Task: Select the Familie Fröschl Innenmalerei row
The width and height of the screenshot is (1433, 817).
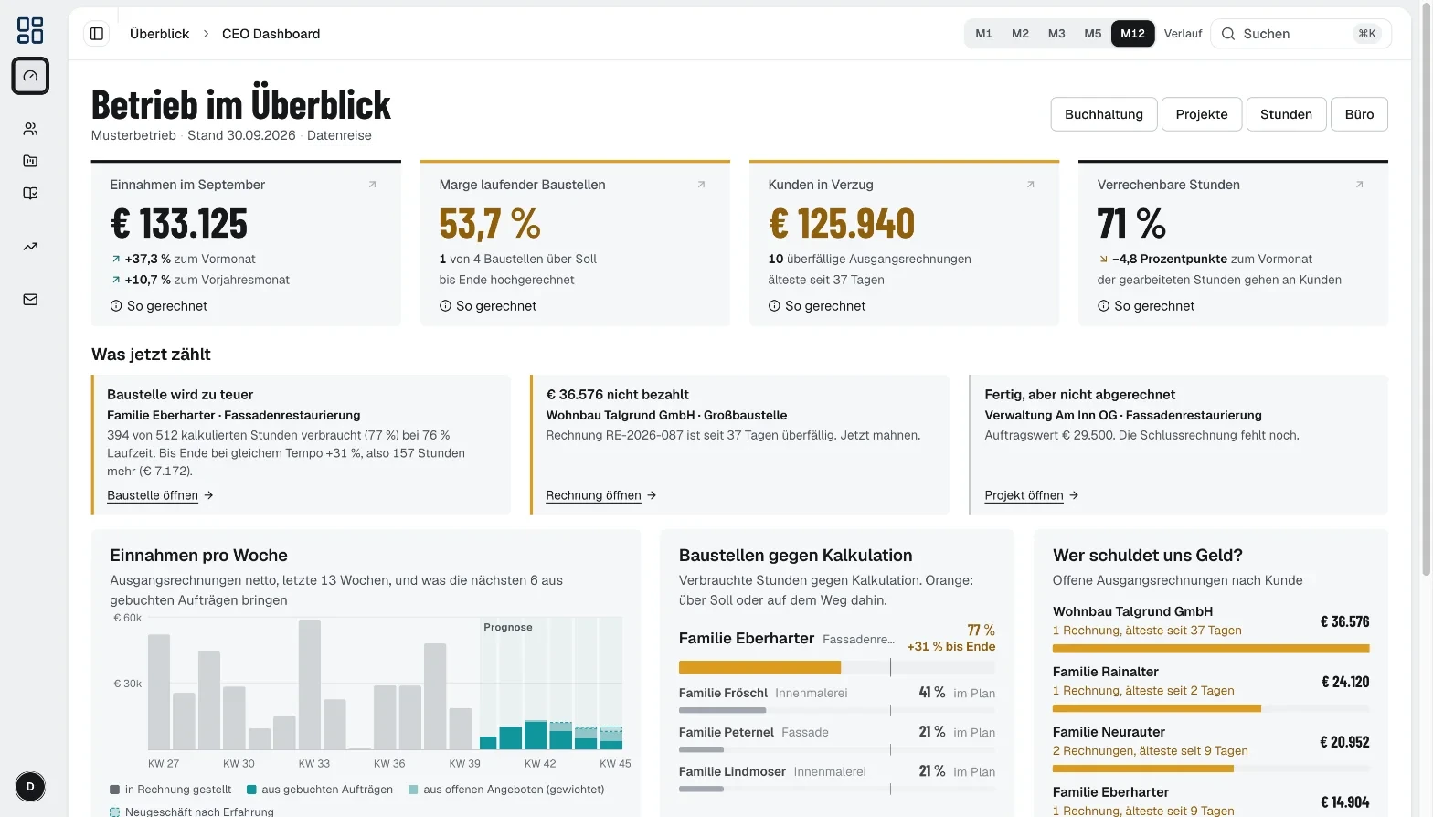Action: pyautogui.click(x=837, y=700)
